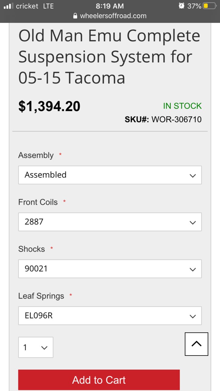Change the quantity selector showing 1

[x=36, y=347]
